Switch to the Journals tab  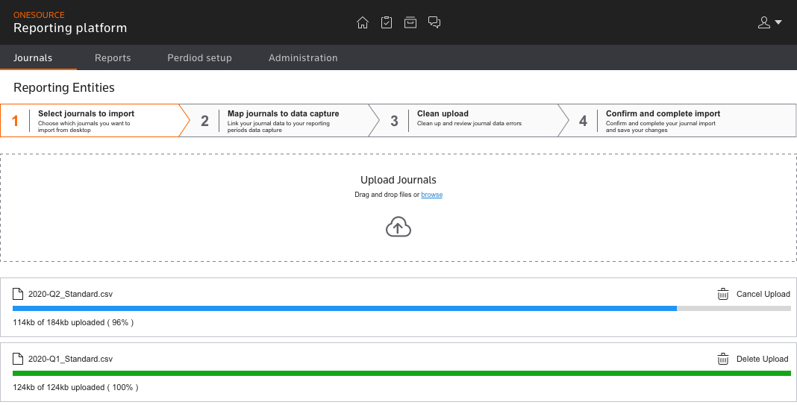33,57
